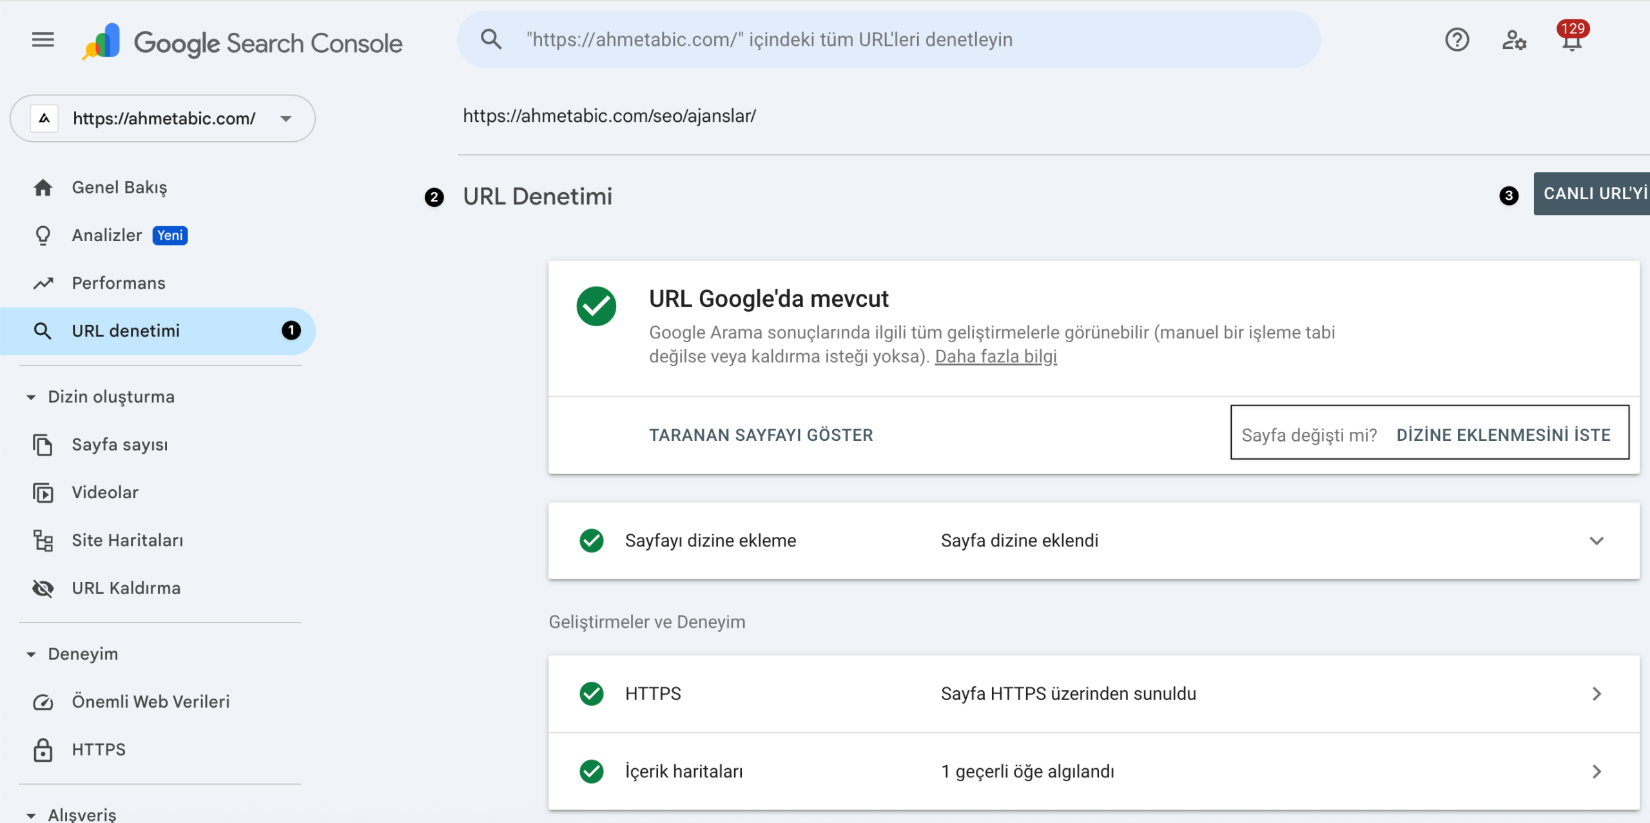Click the padlock icon beside HTTPS in sidebar
This screenshot has width=1650, height=823.
tap(43, 750)
